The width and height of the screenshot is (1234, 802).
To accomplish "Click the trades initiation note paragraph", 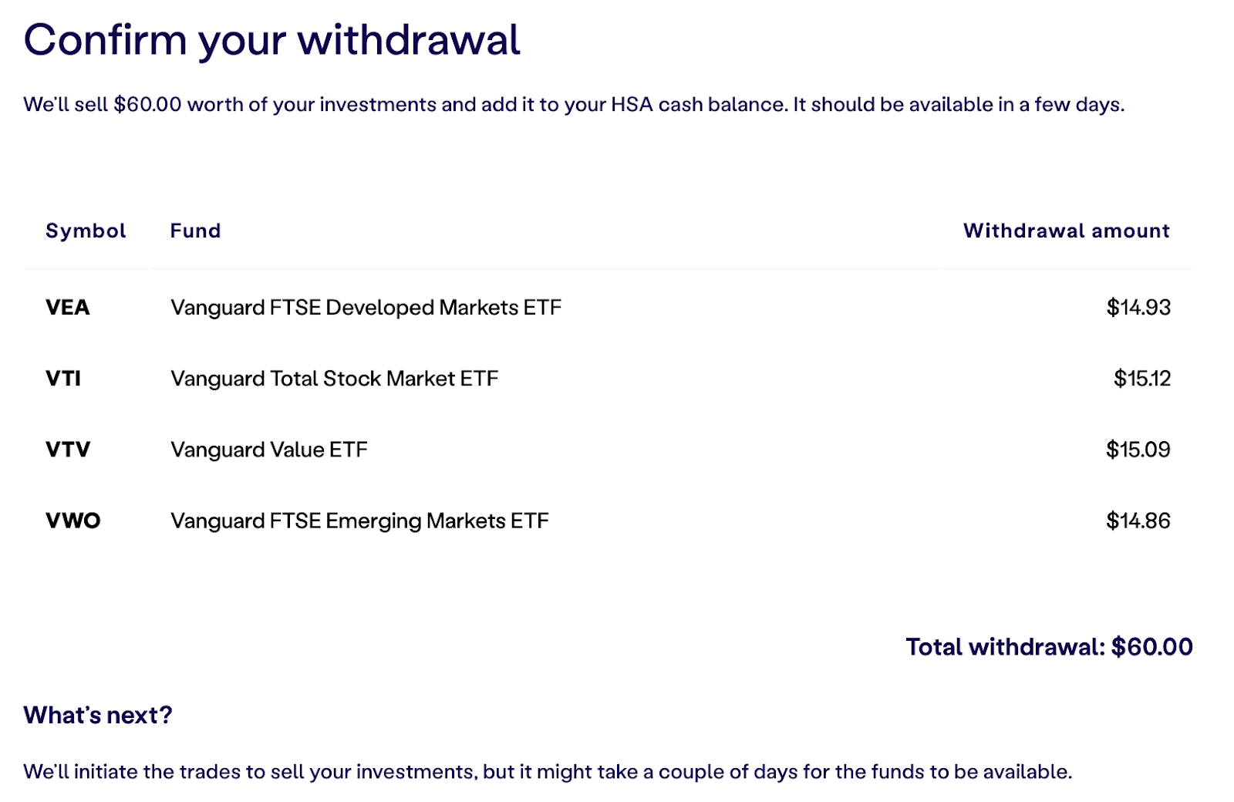I will 548,772.
